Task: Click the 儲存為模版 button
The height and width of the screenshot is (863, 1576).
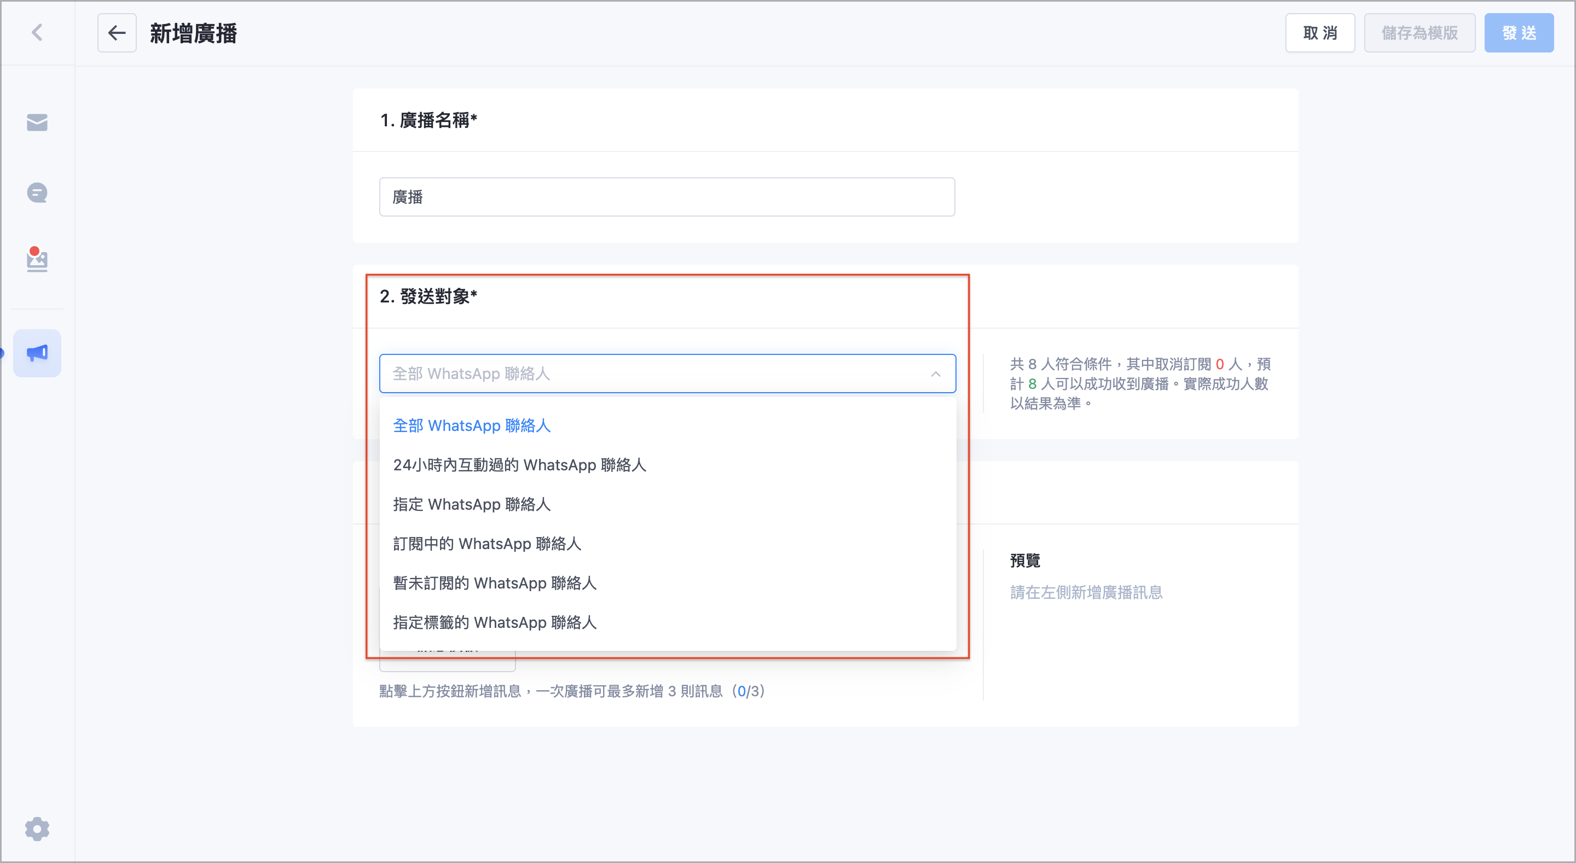Action: pyautogui.click(x=1419, y=33)
